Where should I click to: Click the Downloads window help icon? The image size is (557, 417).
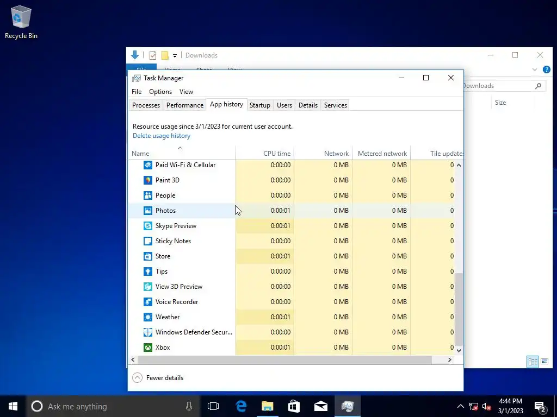coord(547,69)
